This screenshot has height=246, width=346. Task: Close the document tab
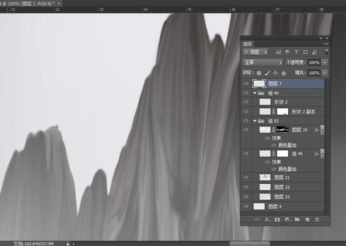pos(59,3)
